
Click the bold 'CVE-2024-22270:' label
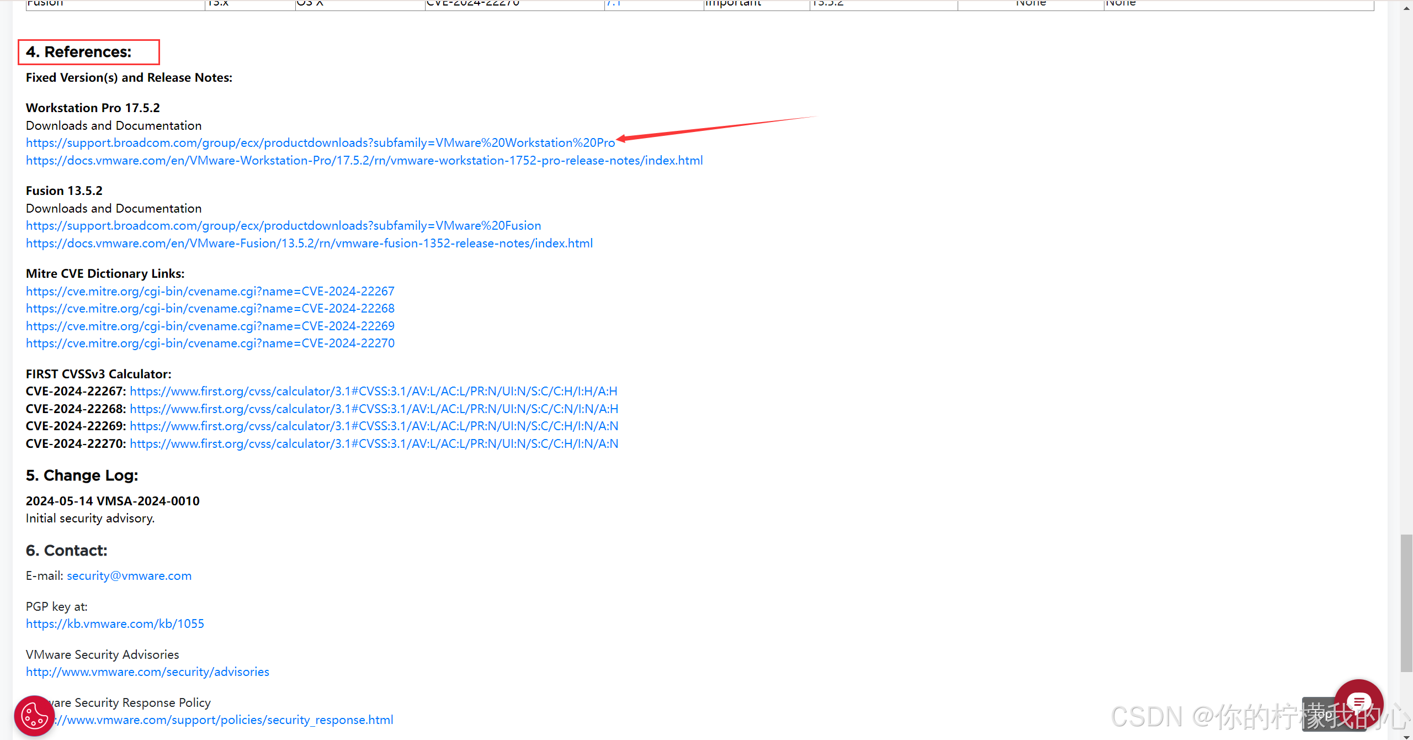coord(76,443)
